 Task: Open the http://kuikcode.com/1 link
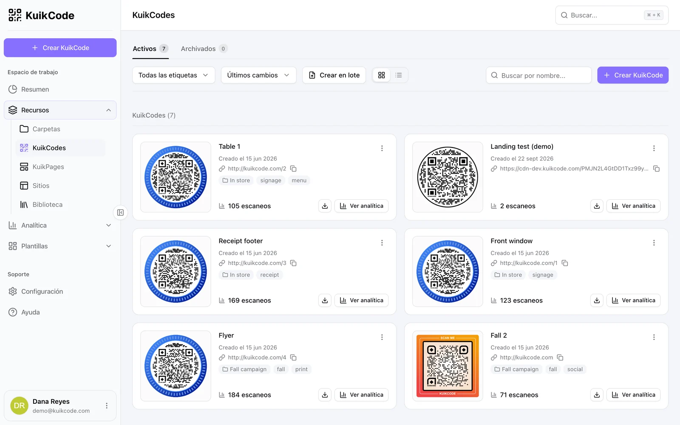528,263
